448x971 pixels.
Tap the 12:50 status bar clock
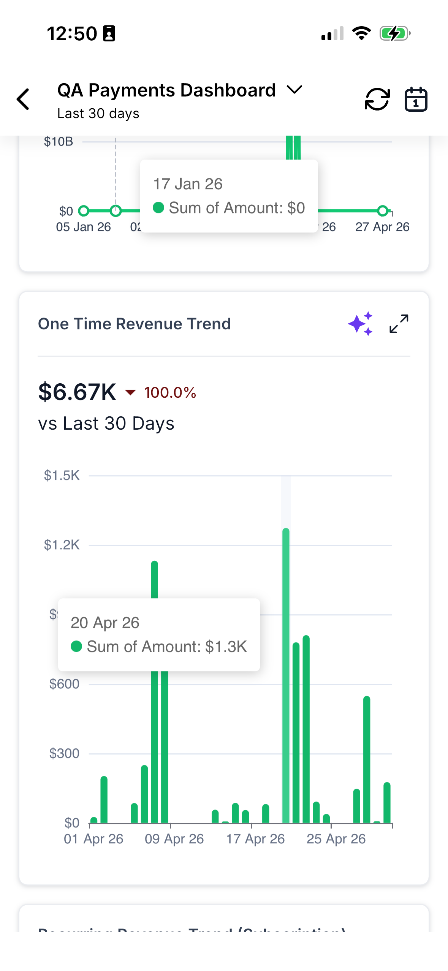[x=72, y=33]
